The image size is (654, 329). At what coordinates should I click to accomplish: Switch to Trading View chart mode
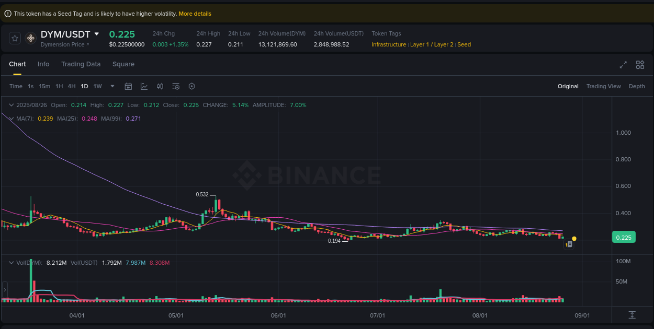coord(603,86)
